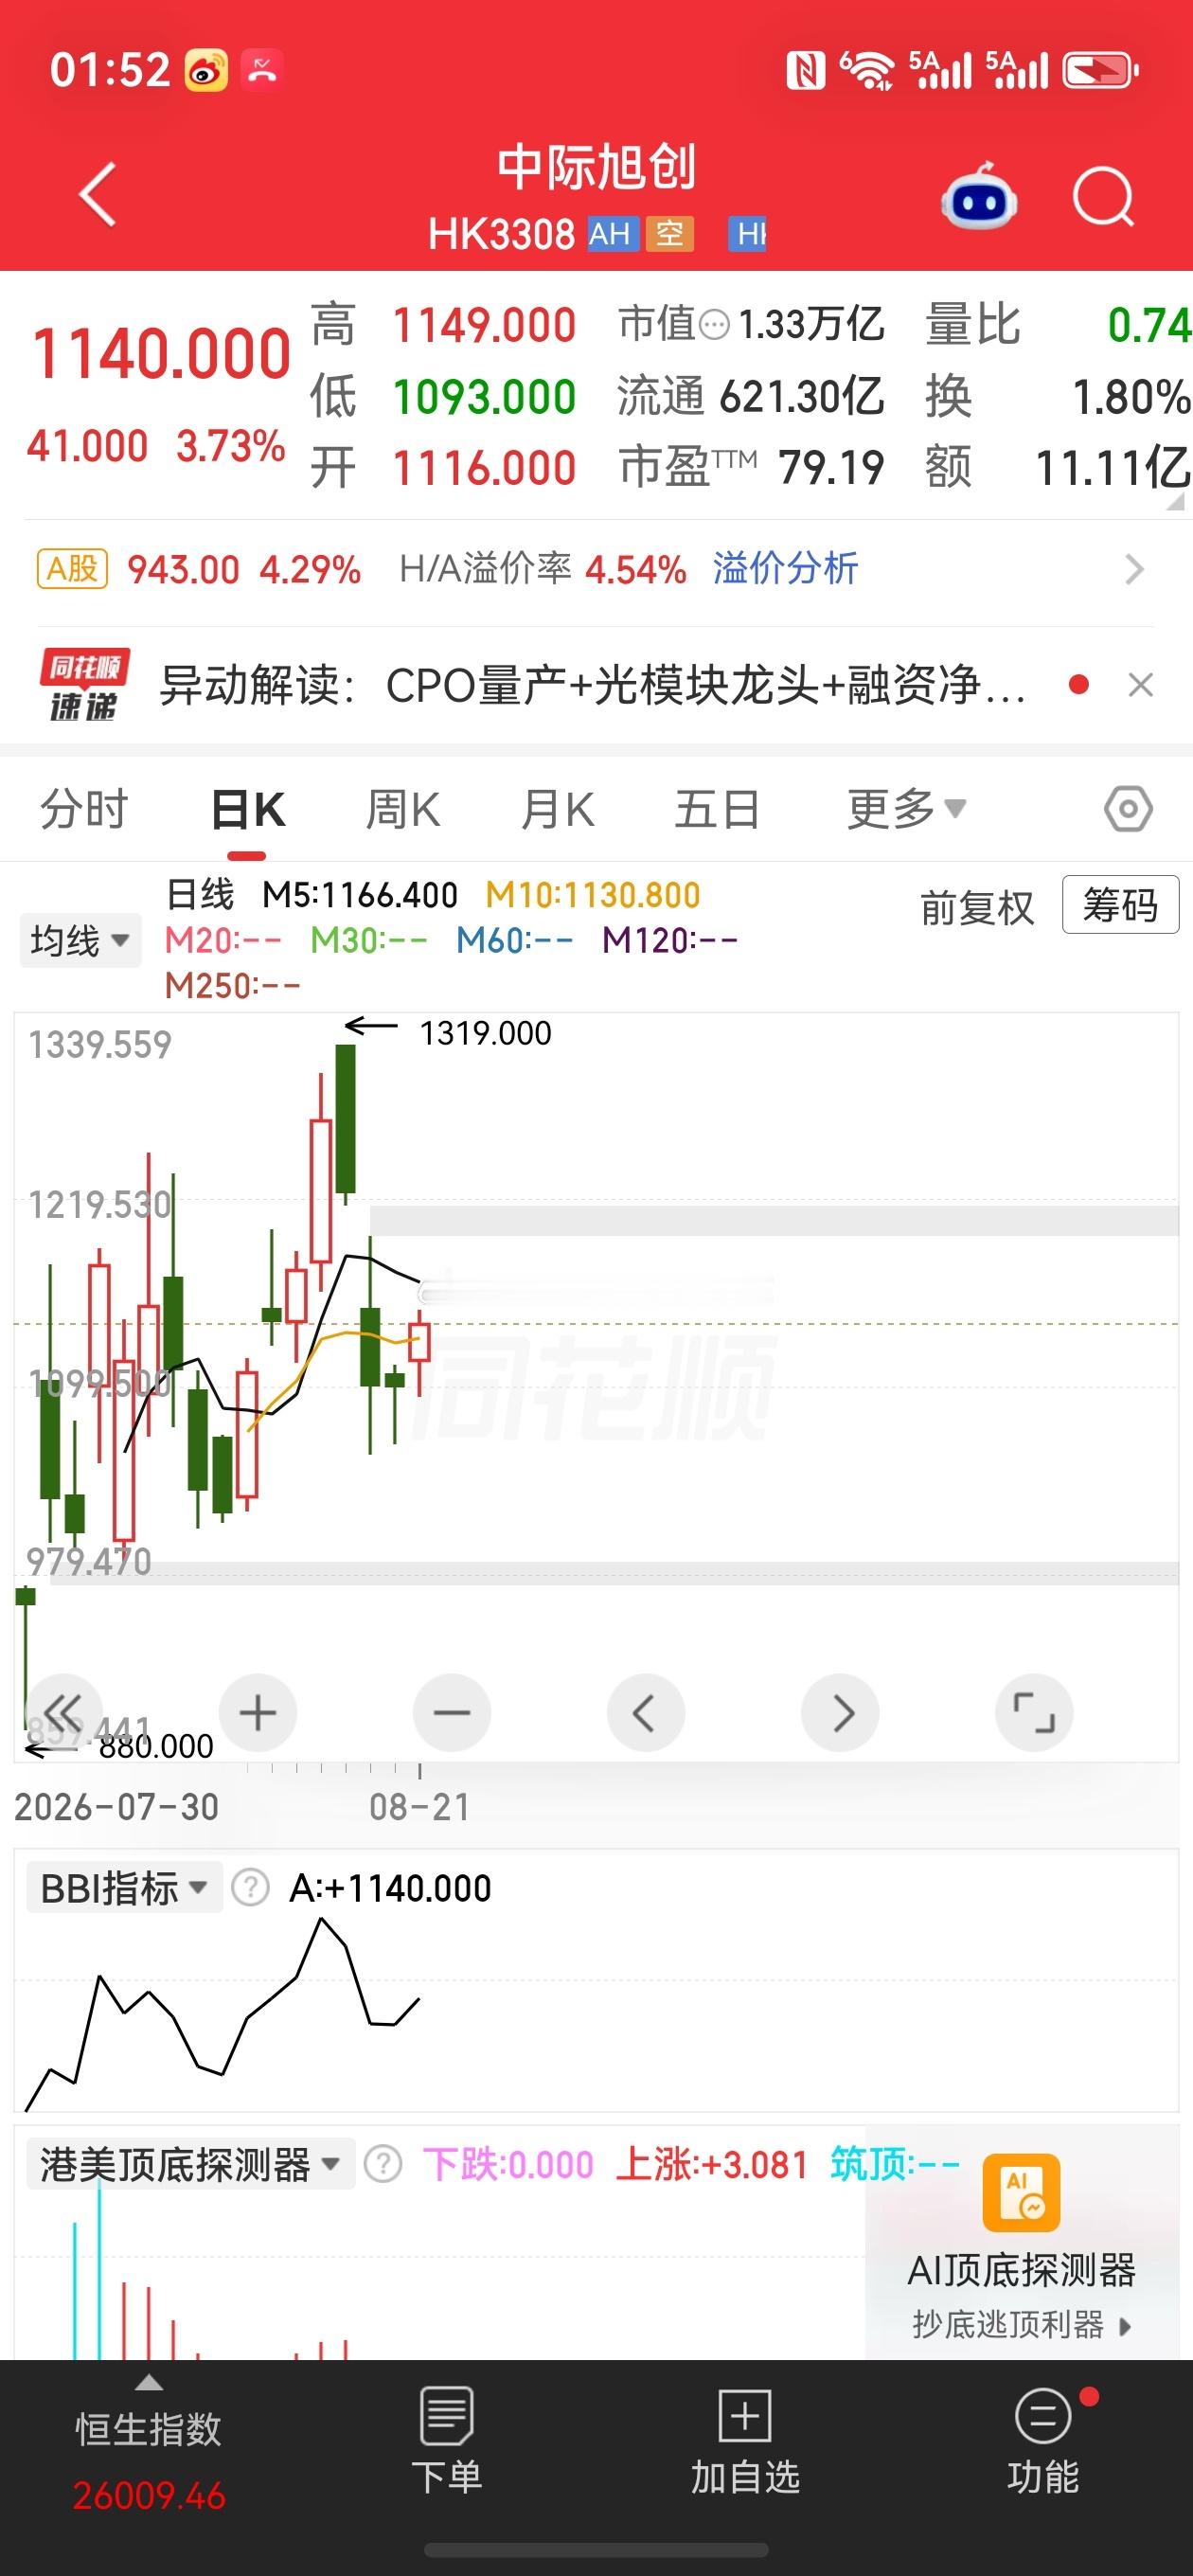Open chart settings hexagon icon
The height and width of the screenshot is (2576, 1193).
(x=1128, y=808)
